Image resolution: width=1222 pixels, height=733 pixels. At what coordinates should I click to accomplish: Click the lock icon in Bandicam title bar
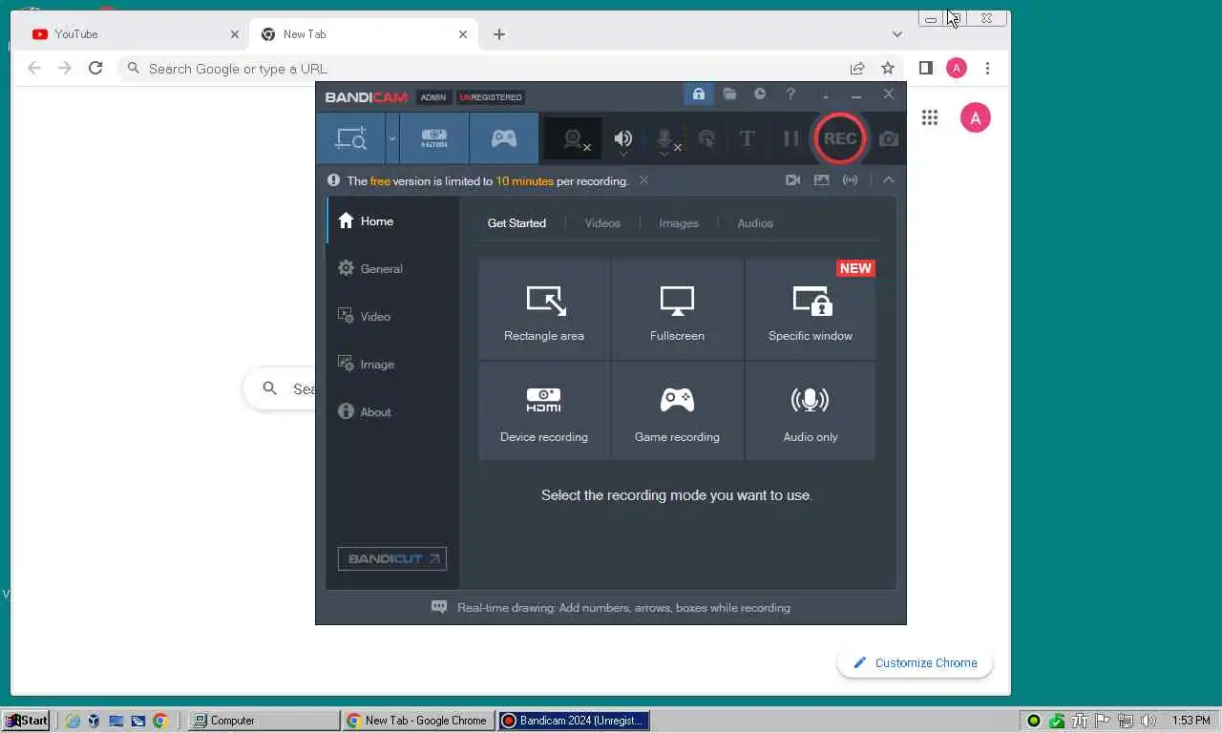pyautogui.click(x=699, y=94)
